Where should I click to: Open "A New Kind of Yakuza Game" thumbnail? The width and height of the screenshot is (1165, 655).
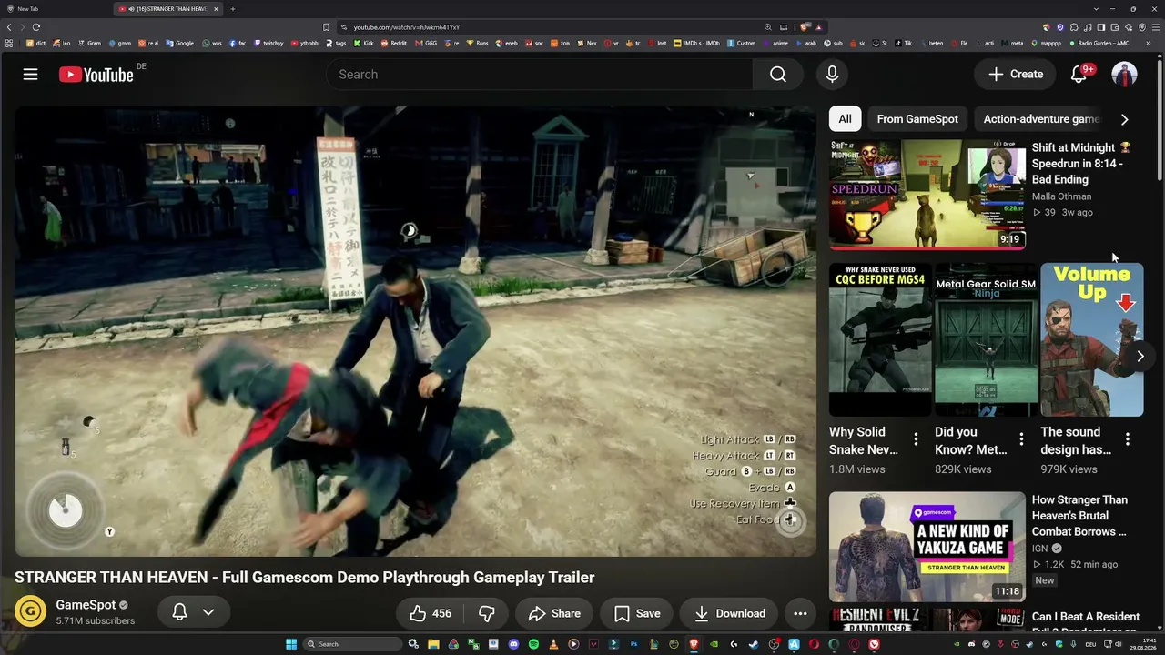coord(927,547)
